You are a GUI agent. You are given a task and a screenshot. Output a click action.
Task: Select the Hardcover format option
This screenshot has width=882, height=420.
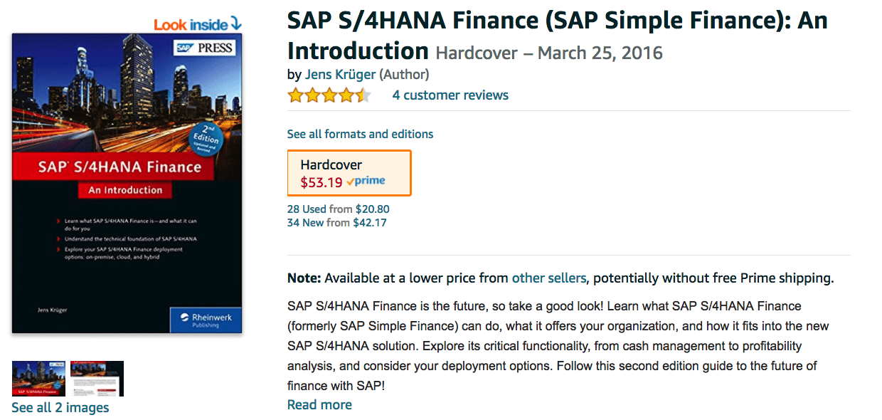(349, 173)
